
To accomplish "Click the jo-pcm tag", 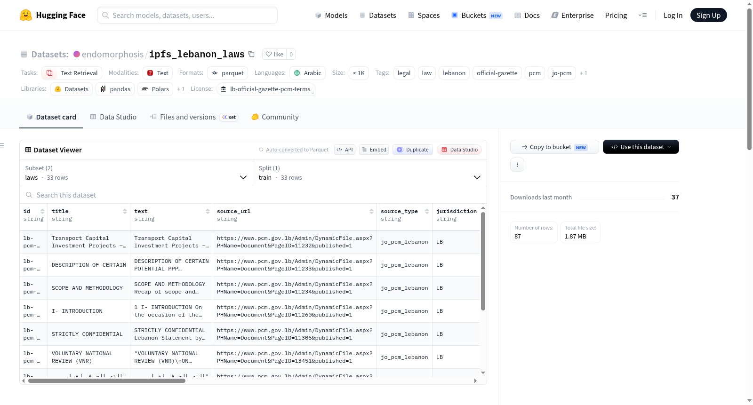I will click(561, 73).
